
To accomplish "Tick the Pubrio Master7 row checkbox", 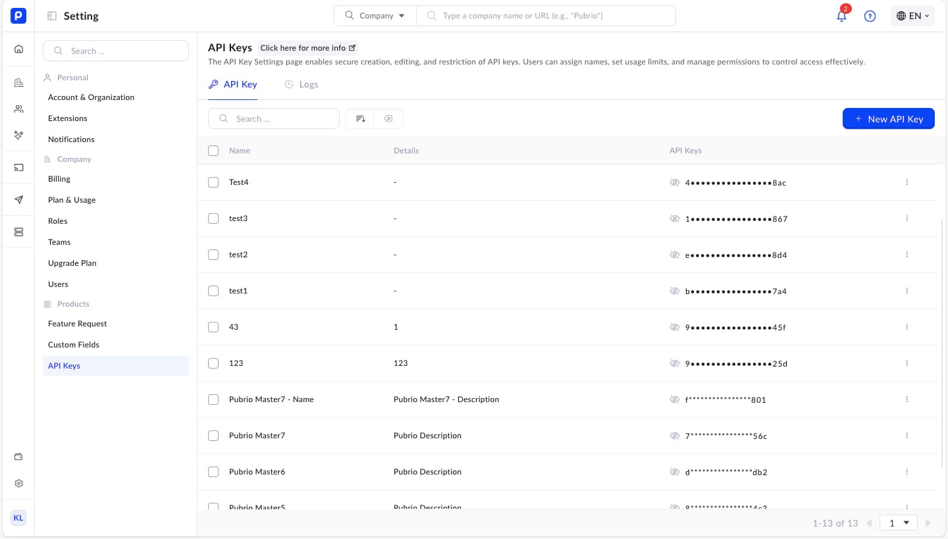I will 213,436.
